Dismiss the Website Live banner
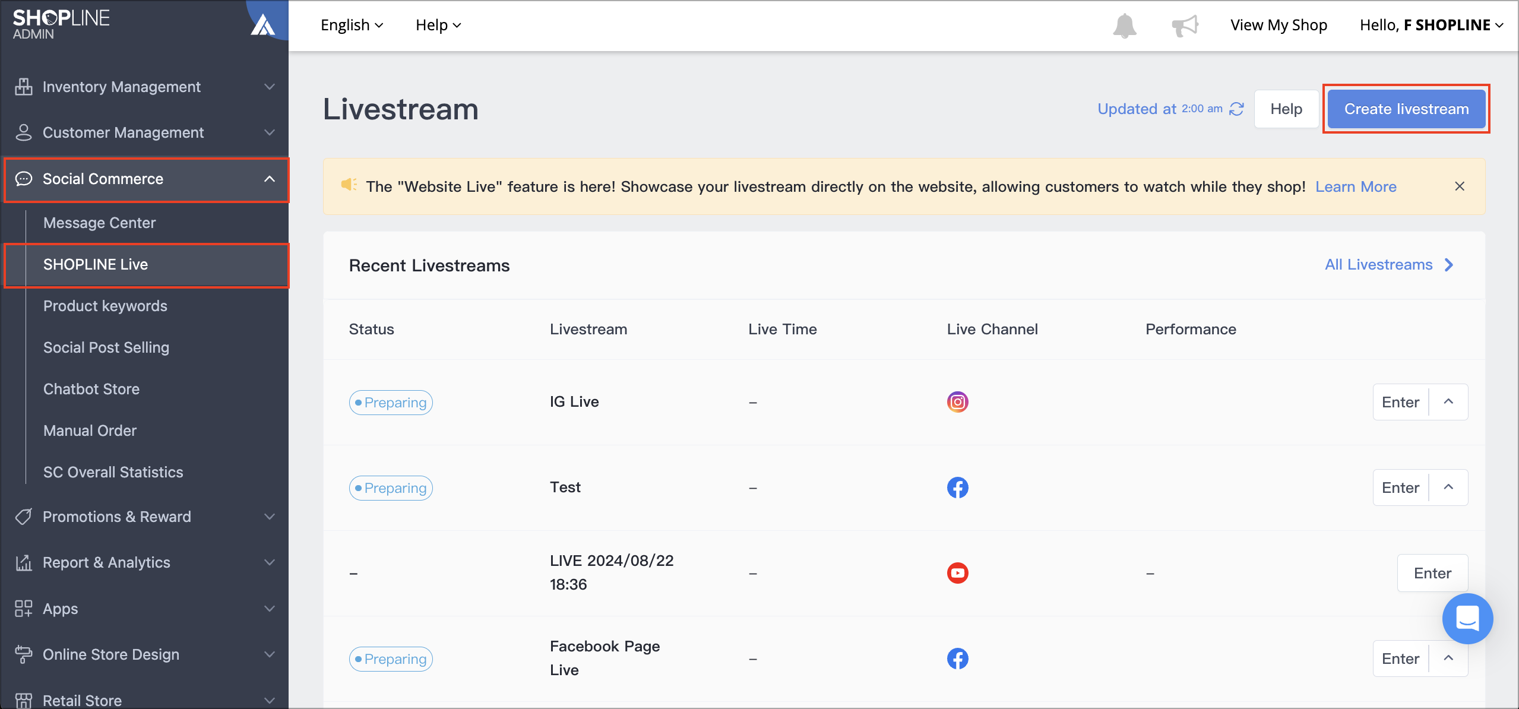The height and width of the screenshot is (709, 1519). (1460, 186)
